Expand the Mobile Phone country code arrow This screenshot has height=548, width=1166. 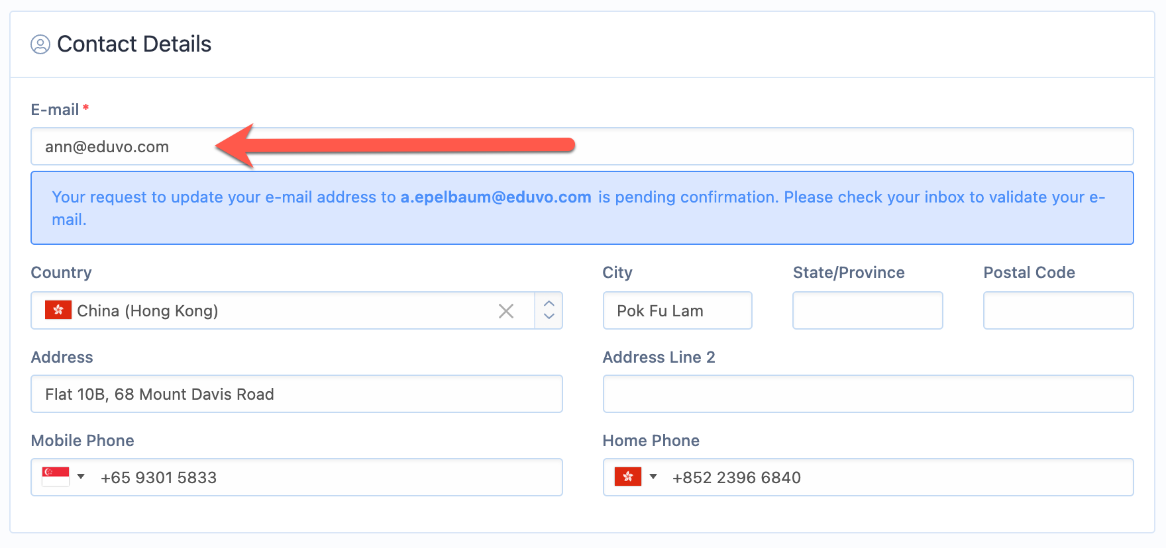coord(81,477)
